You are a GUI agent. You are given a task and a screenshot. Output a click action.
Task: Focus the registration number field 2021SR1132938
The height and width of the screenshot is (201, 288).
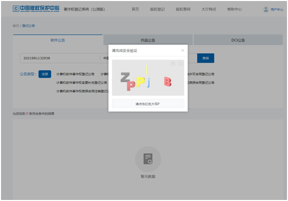click(60, 58)
